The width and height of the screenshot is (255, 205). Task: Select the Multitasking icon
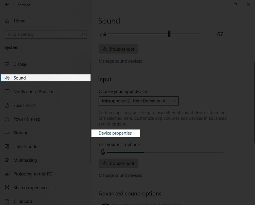point(7,160)
